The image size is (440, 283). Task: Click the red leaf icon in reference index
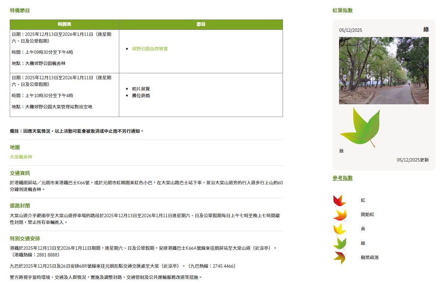pos(339,200)
